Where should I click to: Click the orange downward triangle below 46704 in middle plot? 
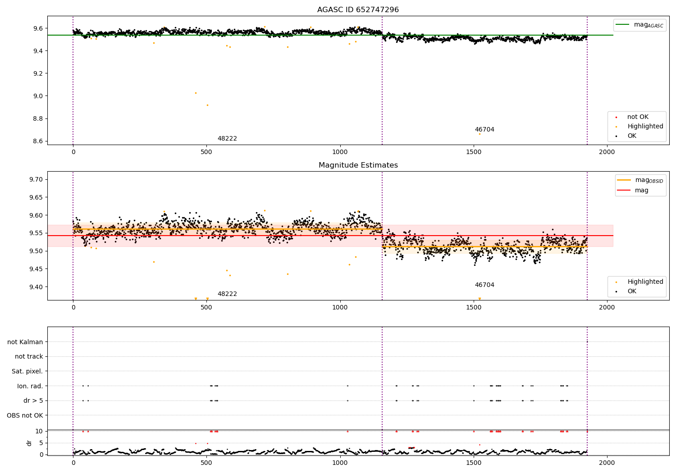480,299
